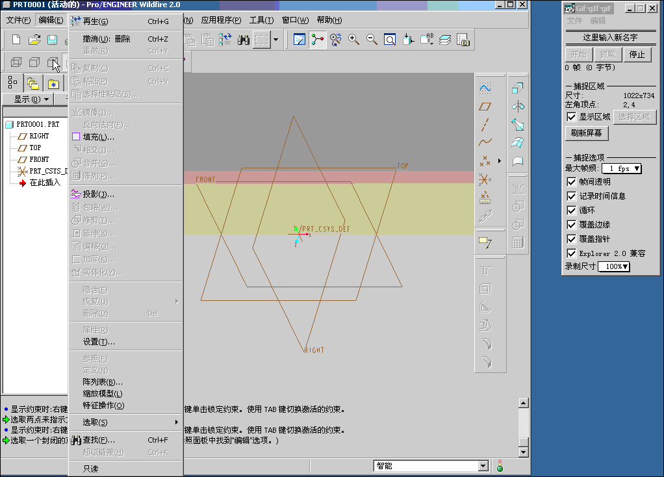This screenshot has width=664, height=477.
Task: Click the 停止 button in gif window
Action: click(637, 54)
